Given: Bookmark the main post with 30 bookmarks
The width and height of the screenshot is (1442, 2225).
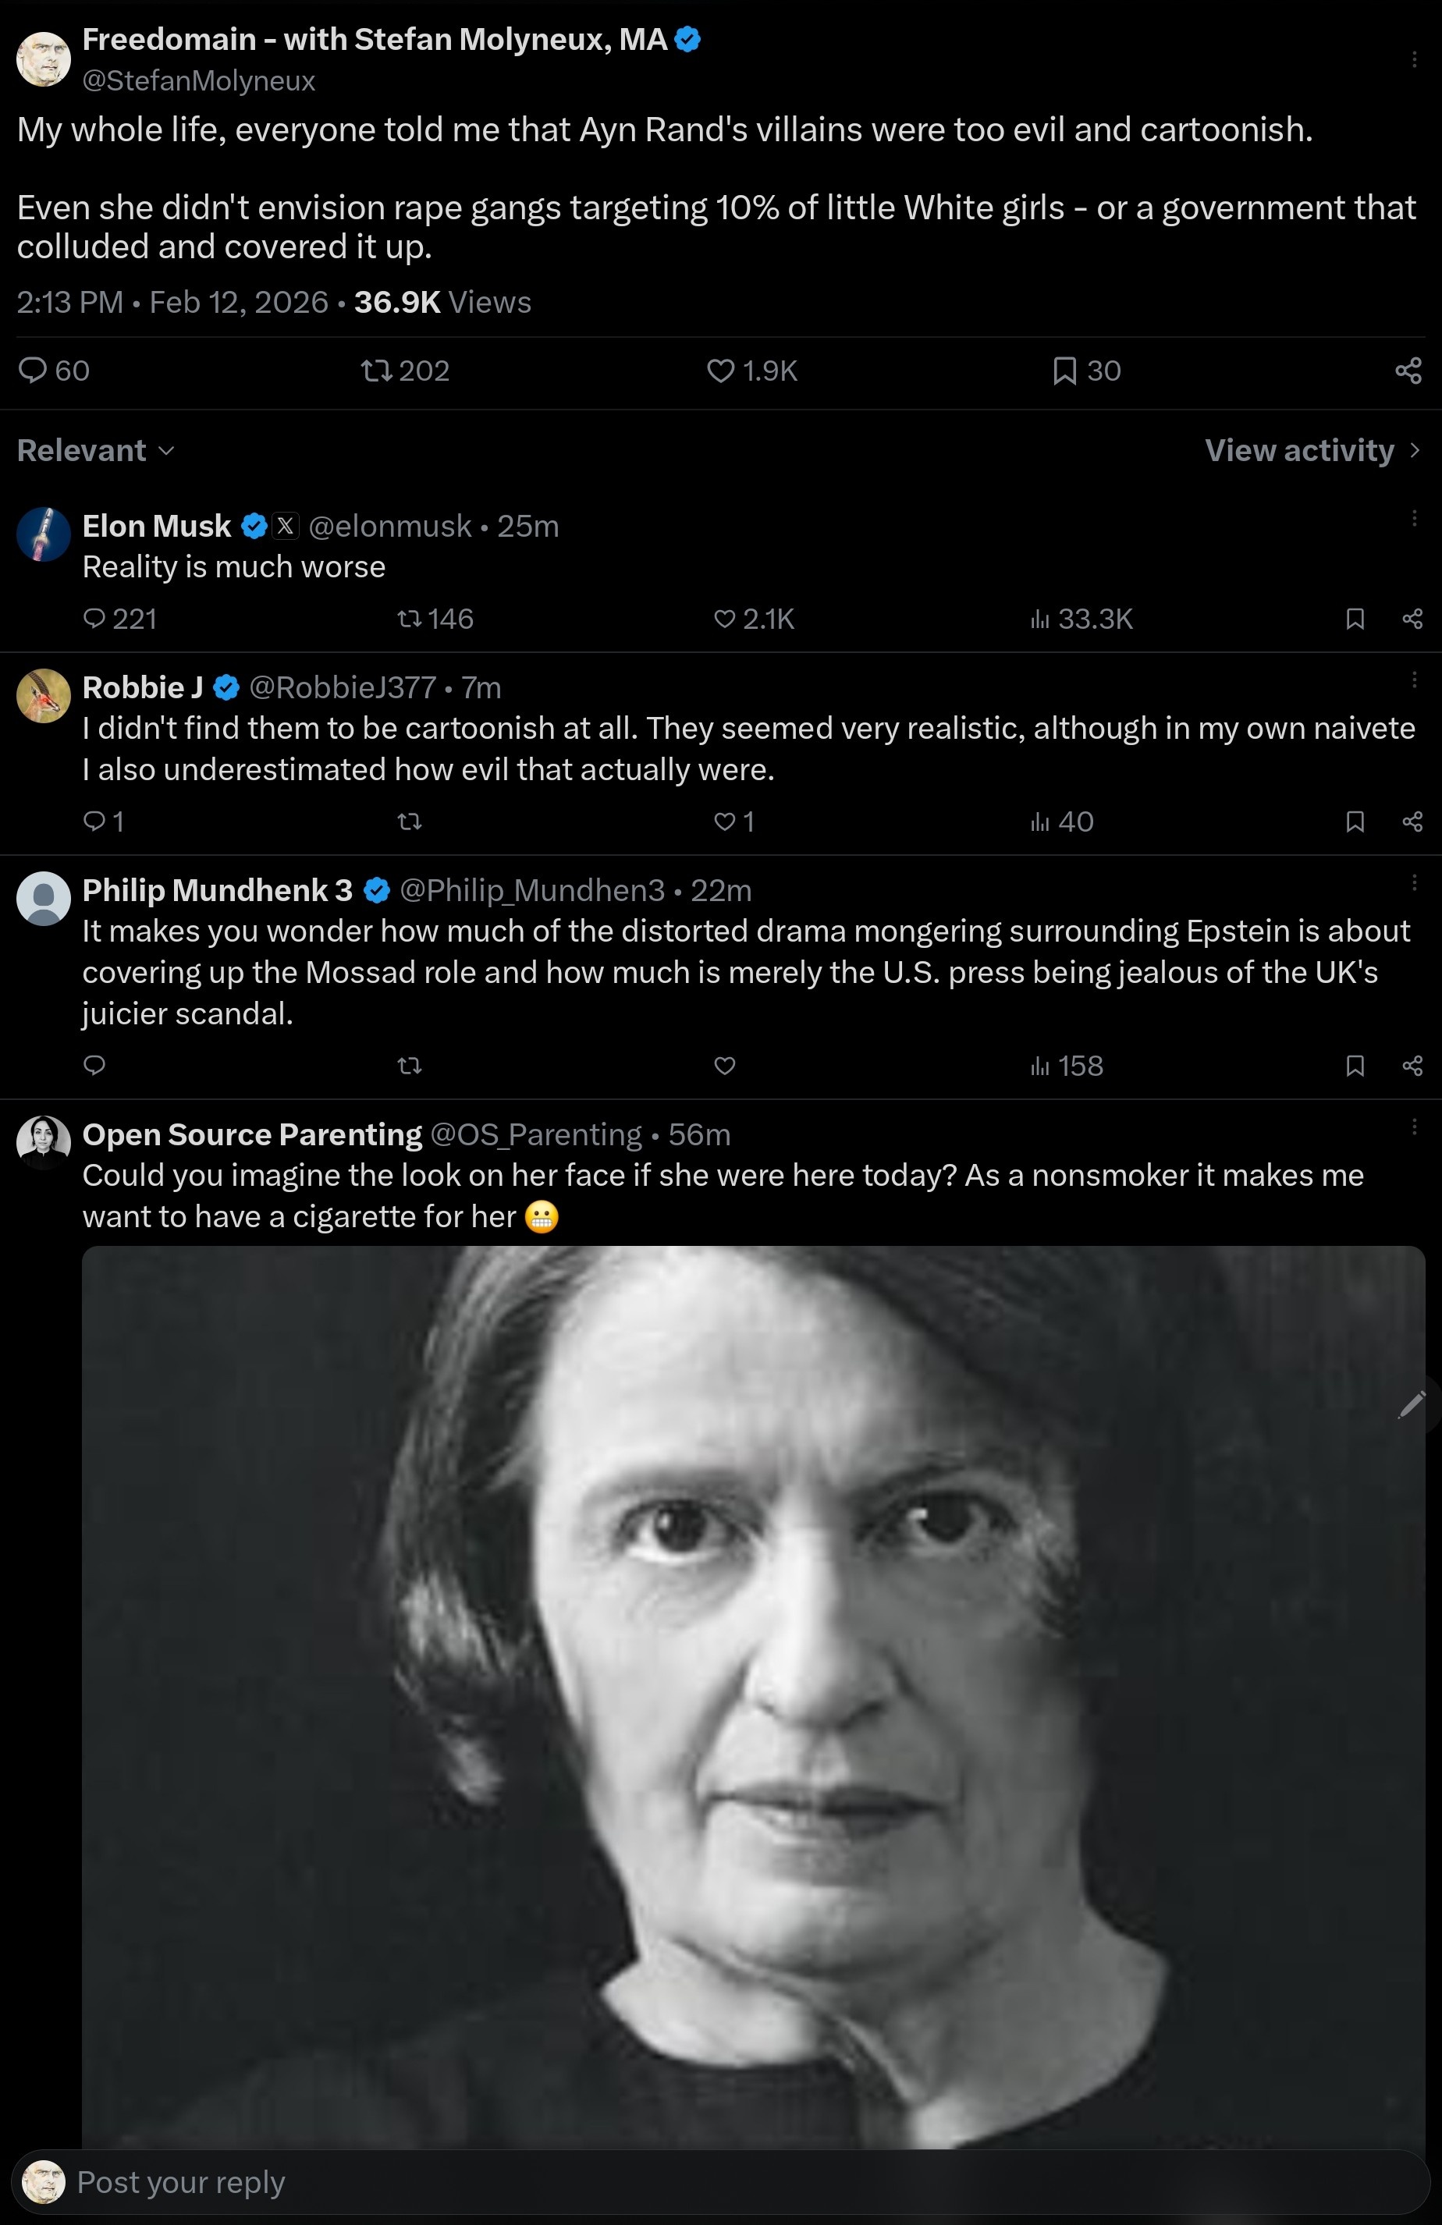Looking at the screenshot, I should pyautogui.click(x=1064, y=371).
